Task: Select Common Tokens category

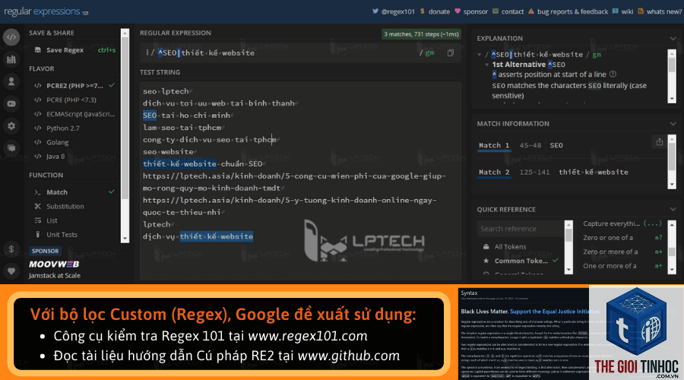Action: pos(521,261)
